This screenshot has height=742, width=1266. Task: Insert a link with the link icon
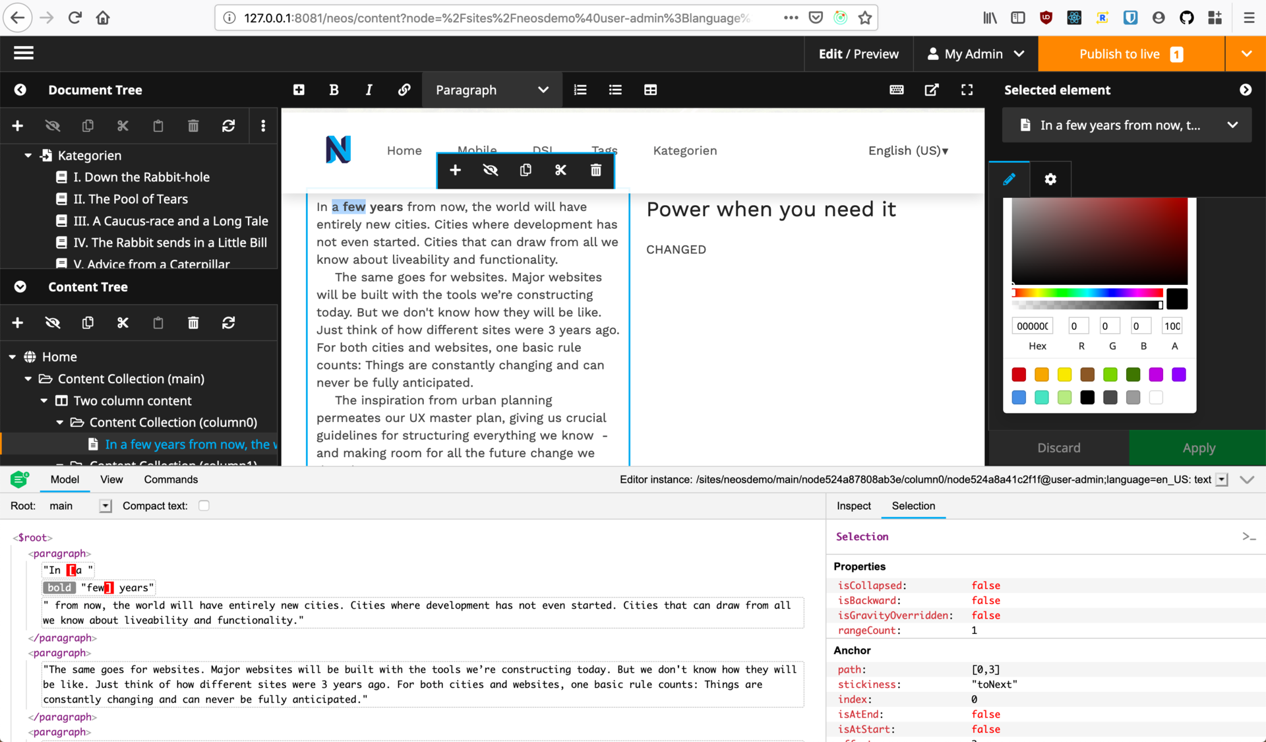(404, 90)
